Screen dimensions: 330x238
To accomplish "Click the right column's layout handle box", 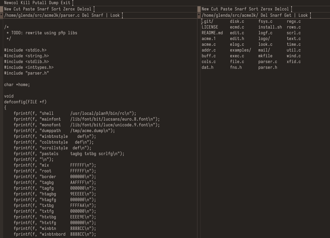I will click(x=199, y=9).
